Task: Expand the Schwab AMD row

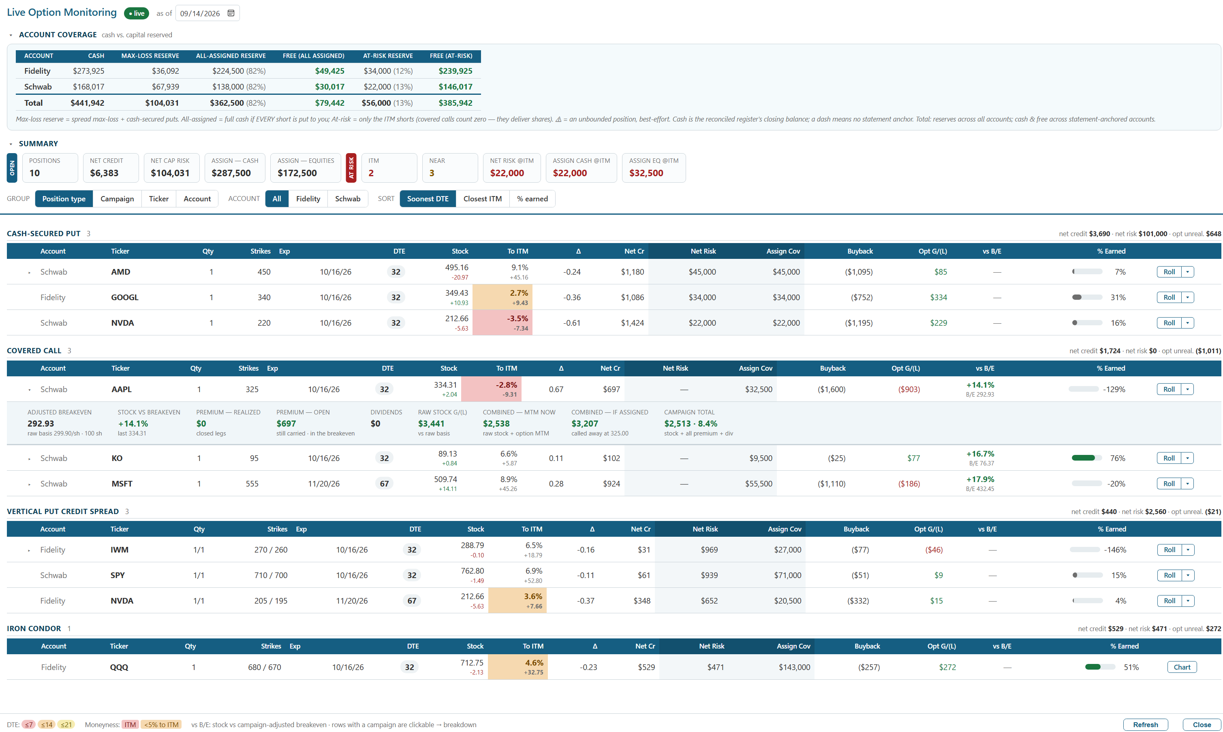Action: pyautogui.click(x=30, y=272)
